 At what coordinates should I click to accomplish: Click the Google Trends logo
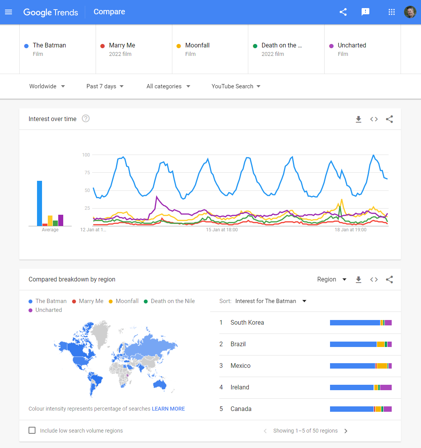(x=51, y=12)
